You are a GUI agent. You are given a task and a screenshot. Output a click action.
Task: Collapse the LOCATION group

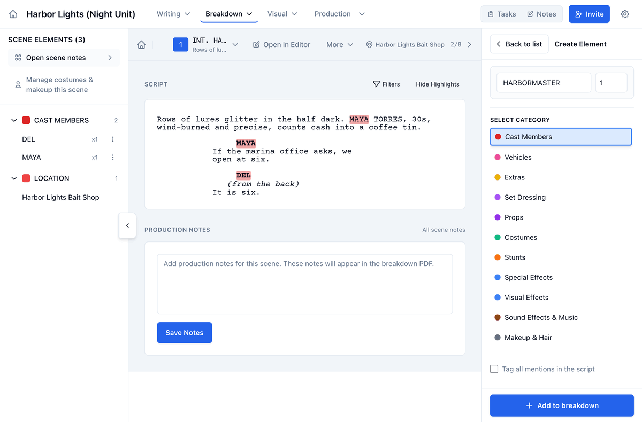pos(14,178)
